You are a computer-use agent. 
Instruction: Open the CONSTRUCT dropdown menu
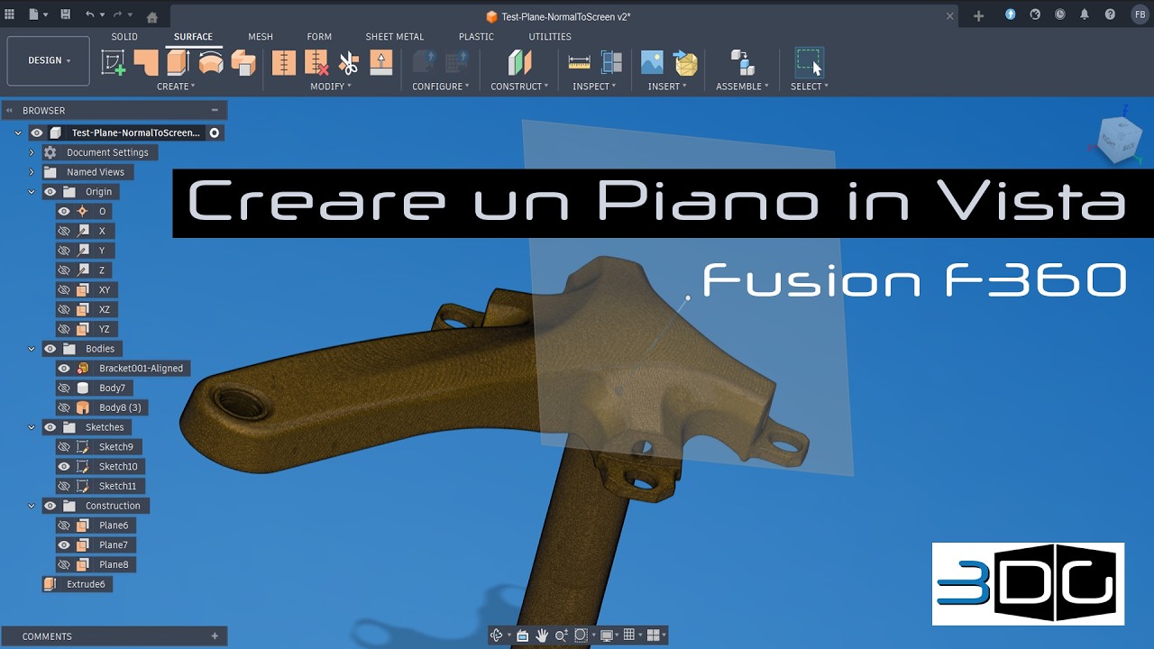point(519,87)
